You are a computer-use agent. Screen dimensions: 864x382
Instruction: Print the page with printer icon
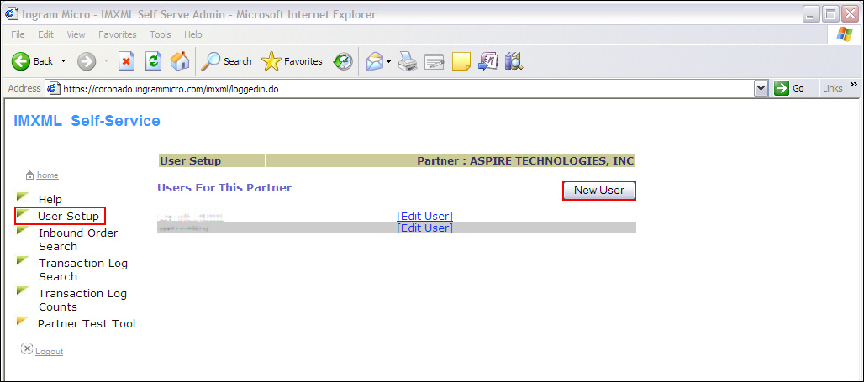(x=408, y=61)
